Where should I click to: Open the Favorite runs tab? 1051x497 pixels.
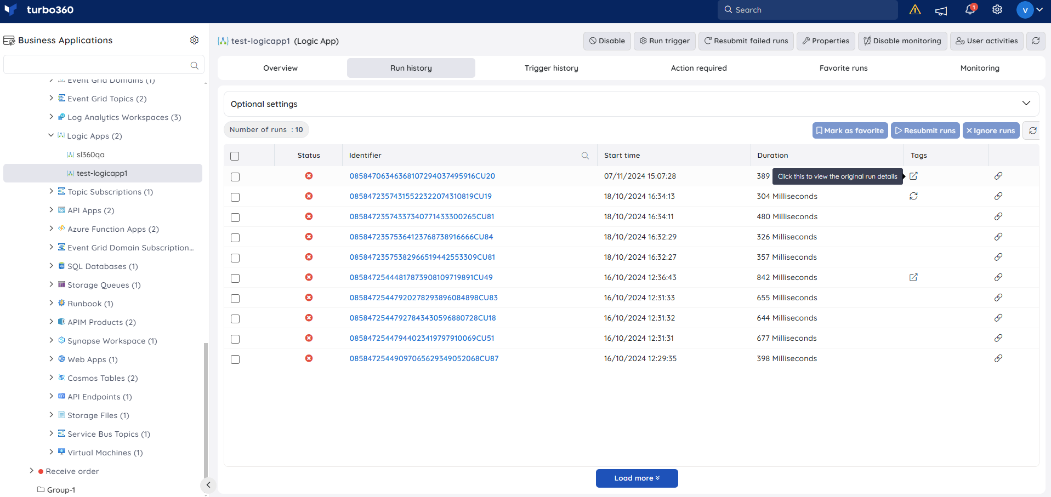[843, 68]
